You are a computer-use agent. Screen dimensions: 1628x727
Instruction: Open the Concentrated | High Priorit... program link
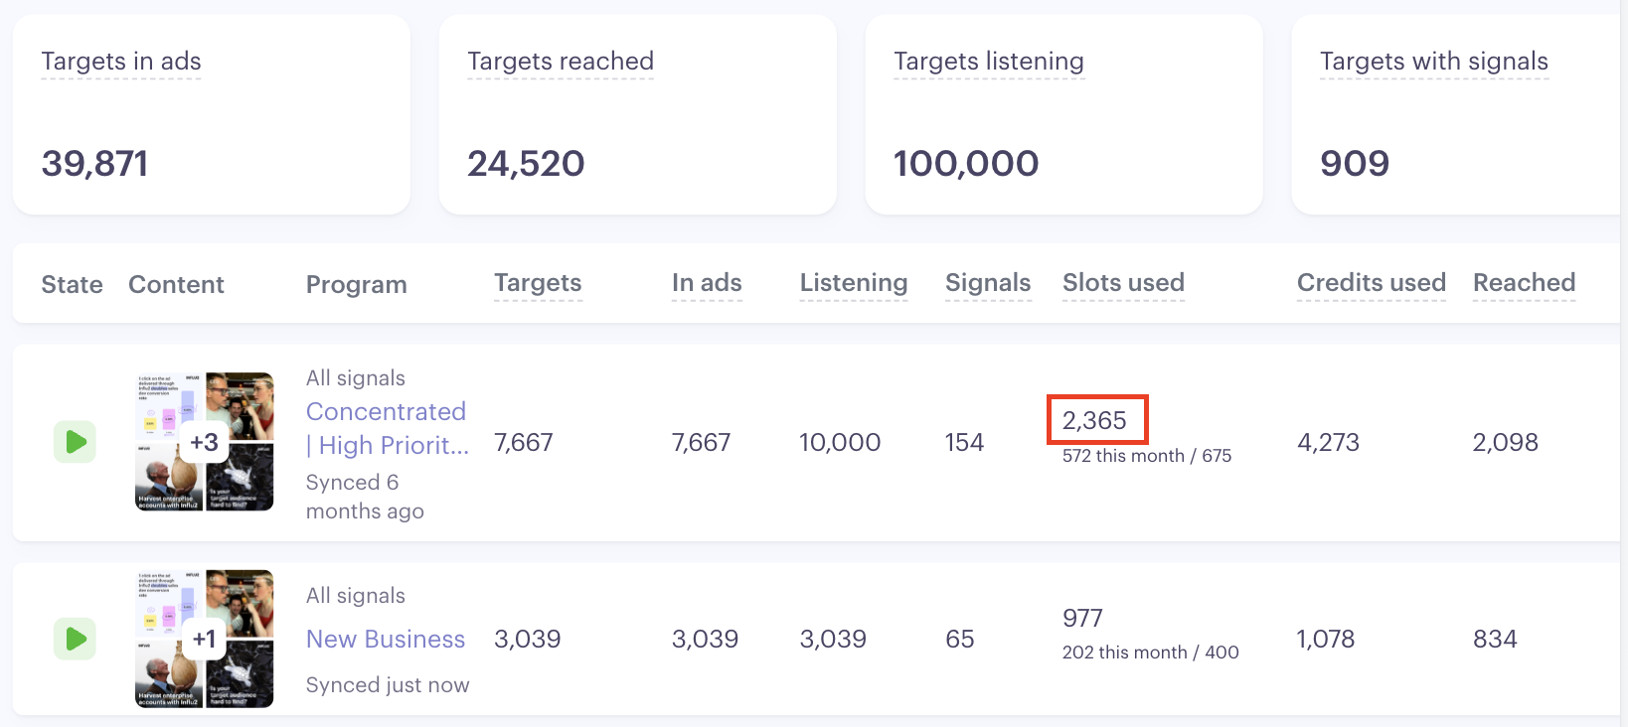[387, 428]
